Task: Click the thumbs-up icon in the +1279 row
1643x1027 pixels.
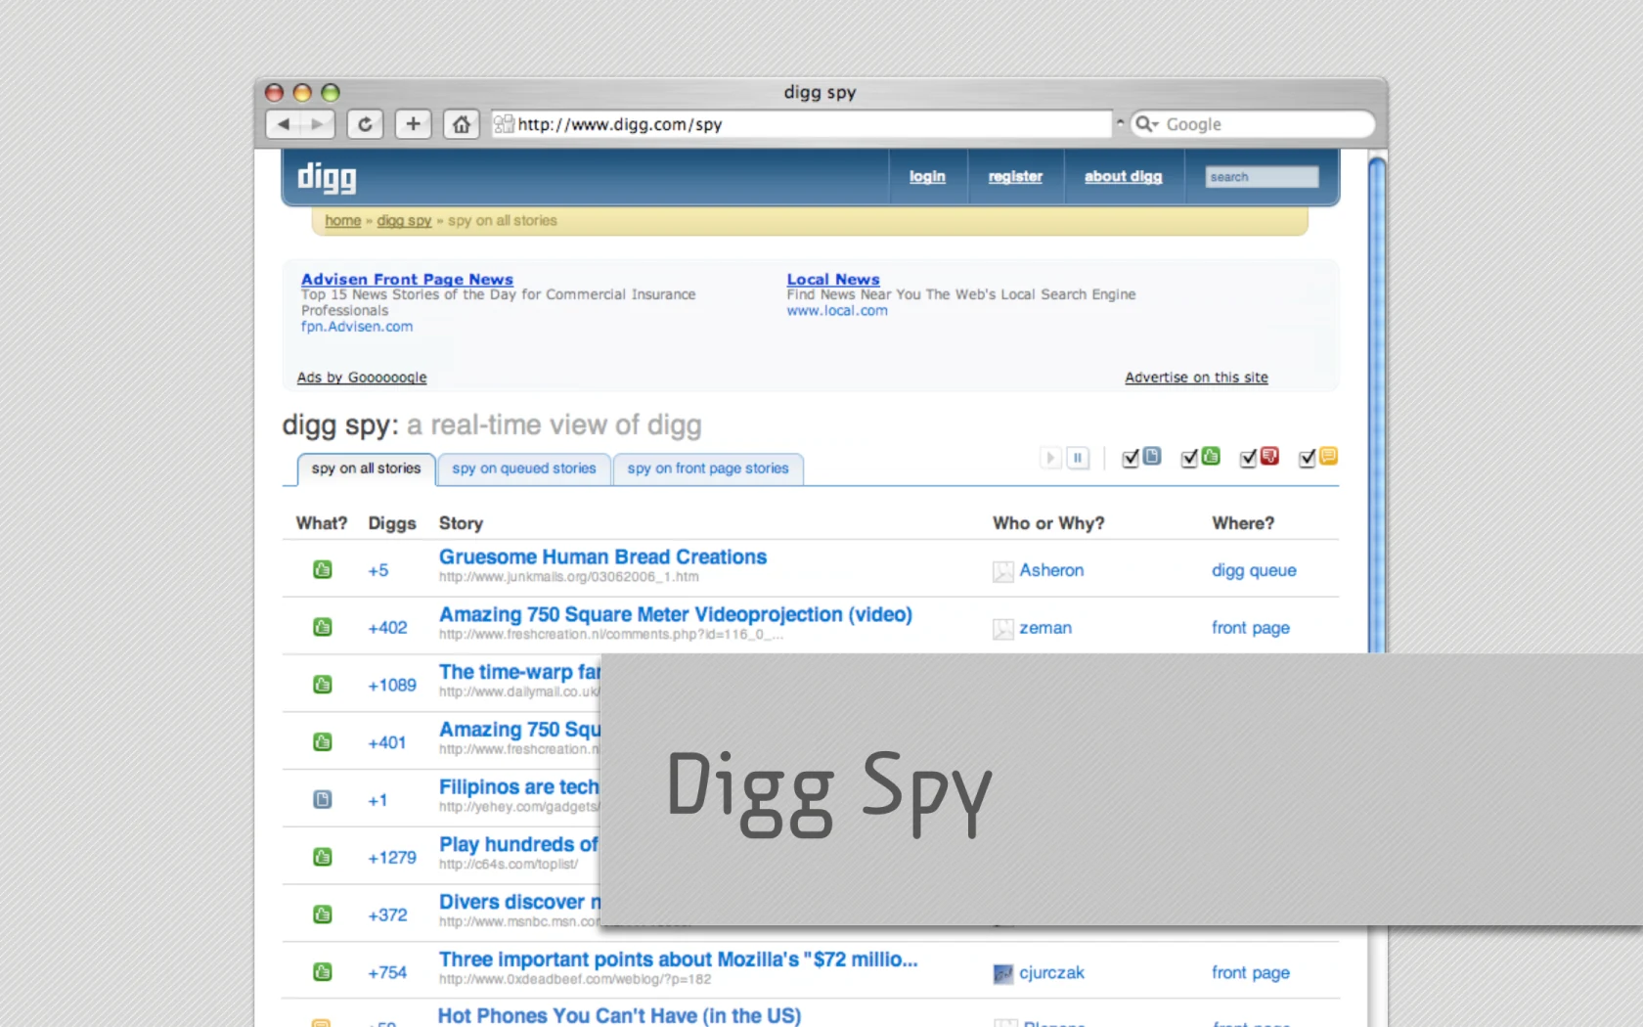Action: [322, 857]
